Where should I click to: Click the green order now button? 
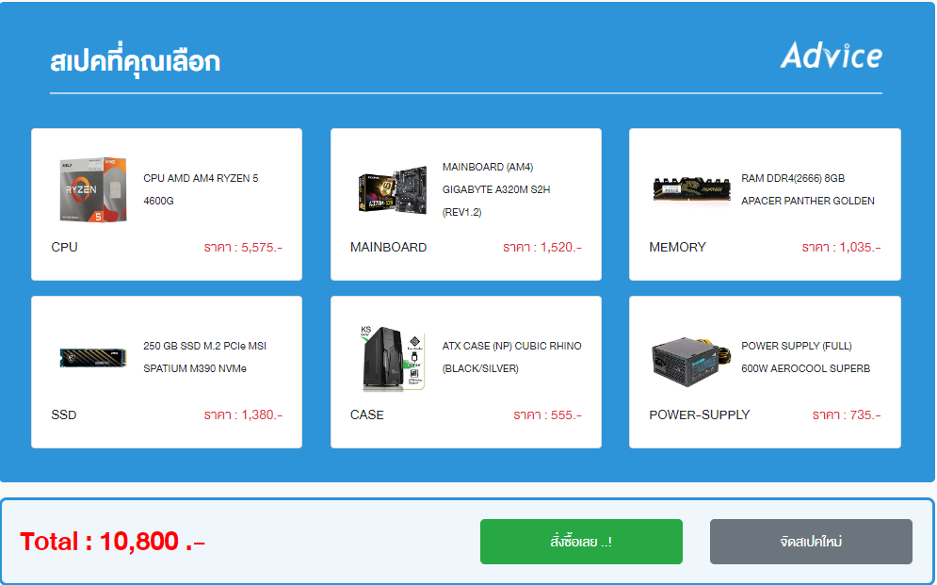581,542
